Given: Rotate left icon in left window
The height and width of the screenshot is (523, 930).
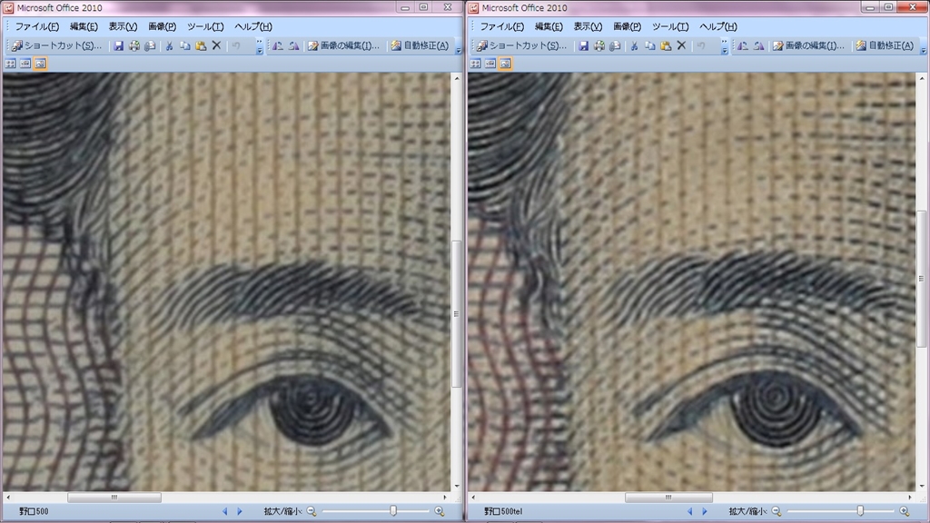Looking at the screenshot, I should point(278,45).
